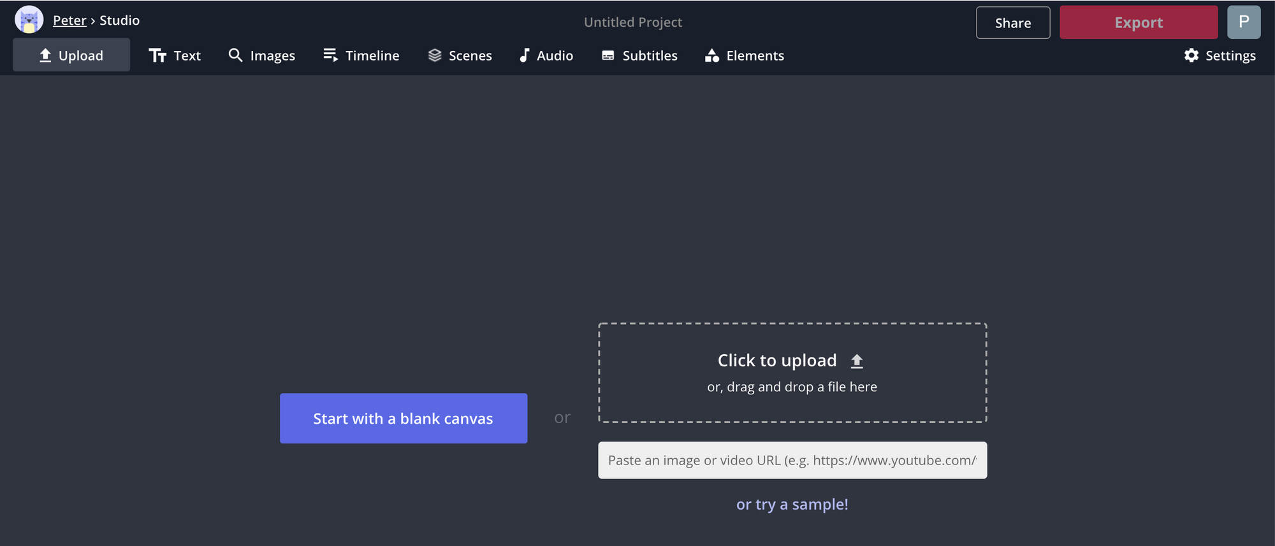This screenshot has width=1275, height=546.
Task: Click the "or try a sample!" link
Action: (x=792, y=504)
